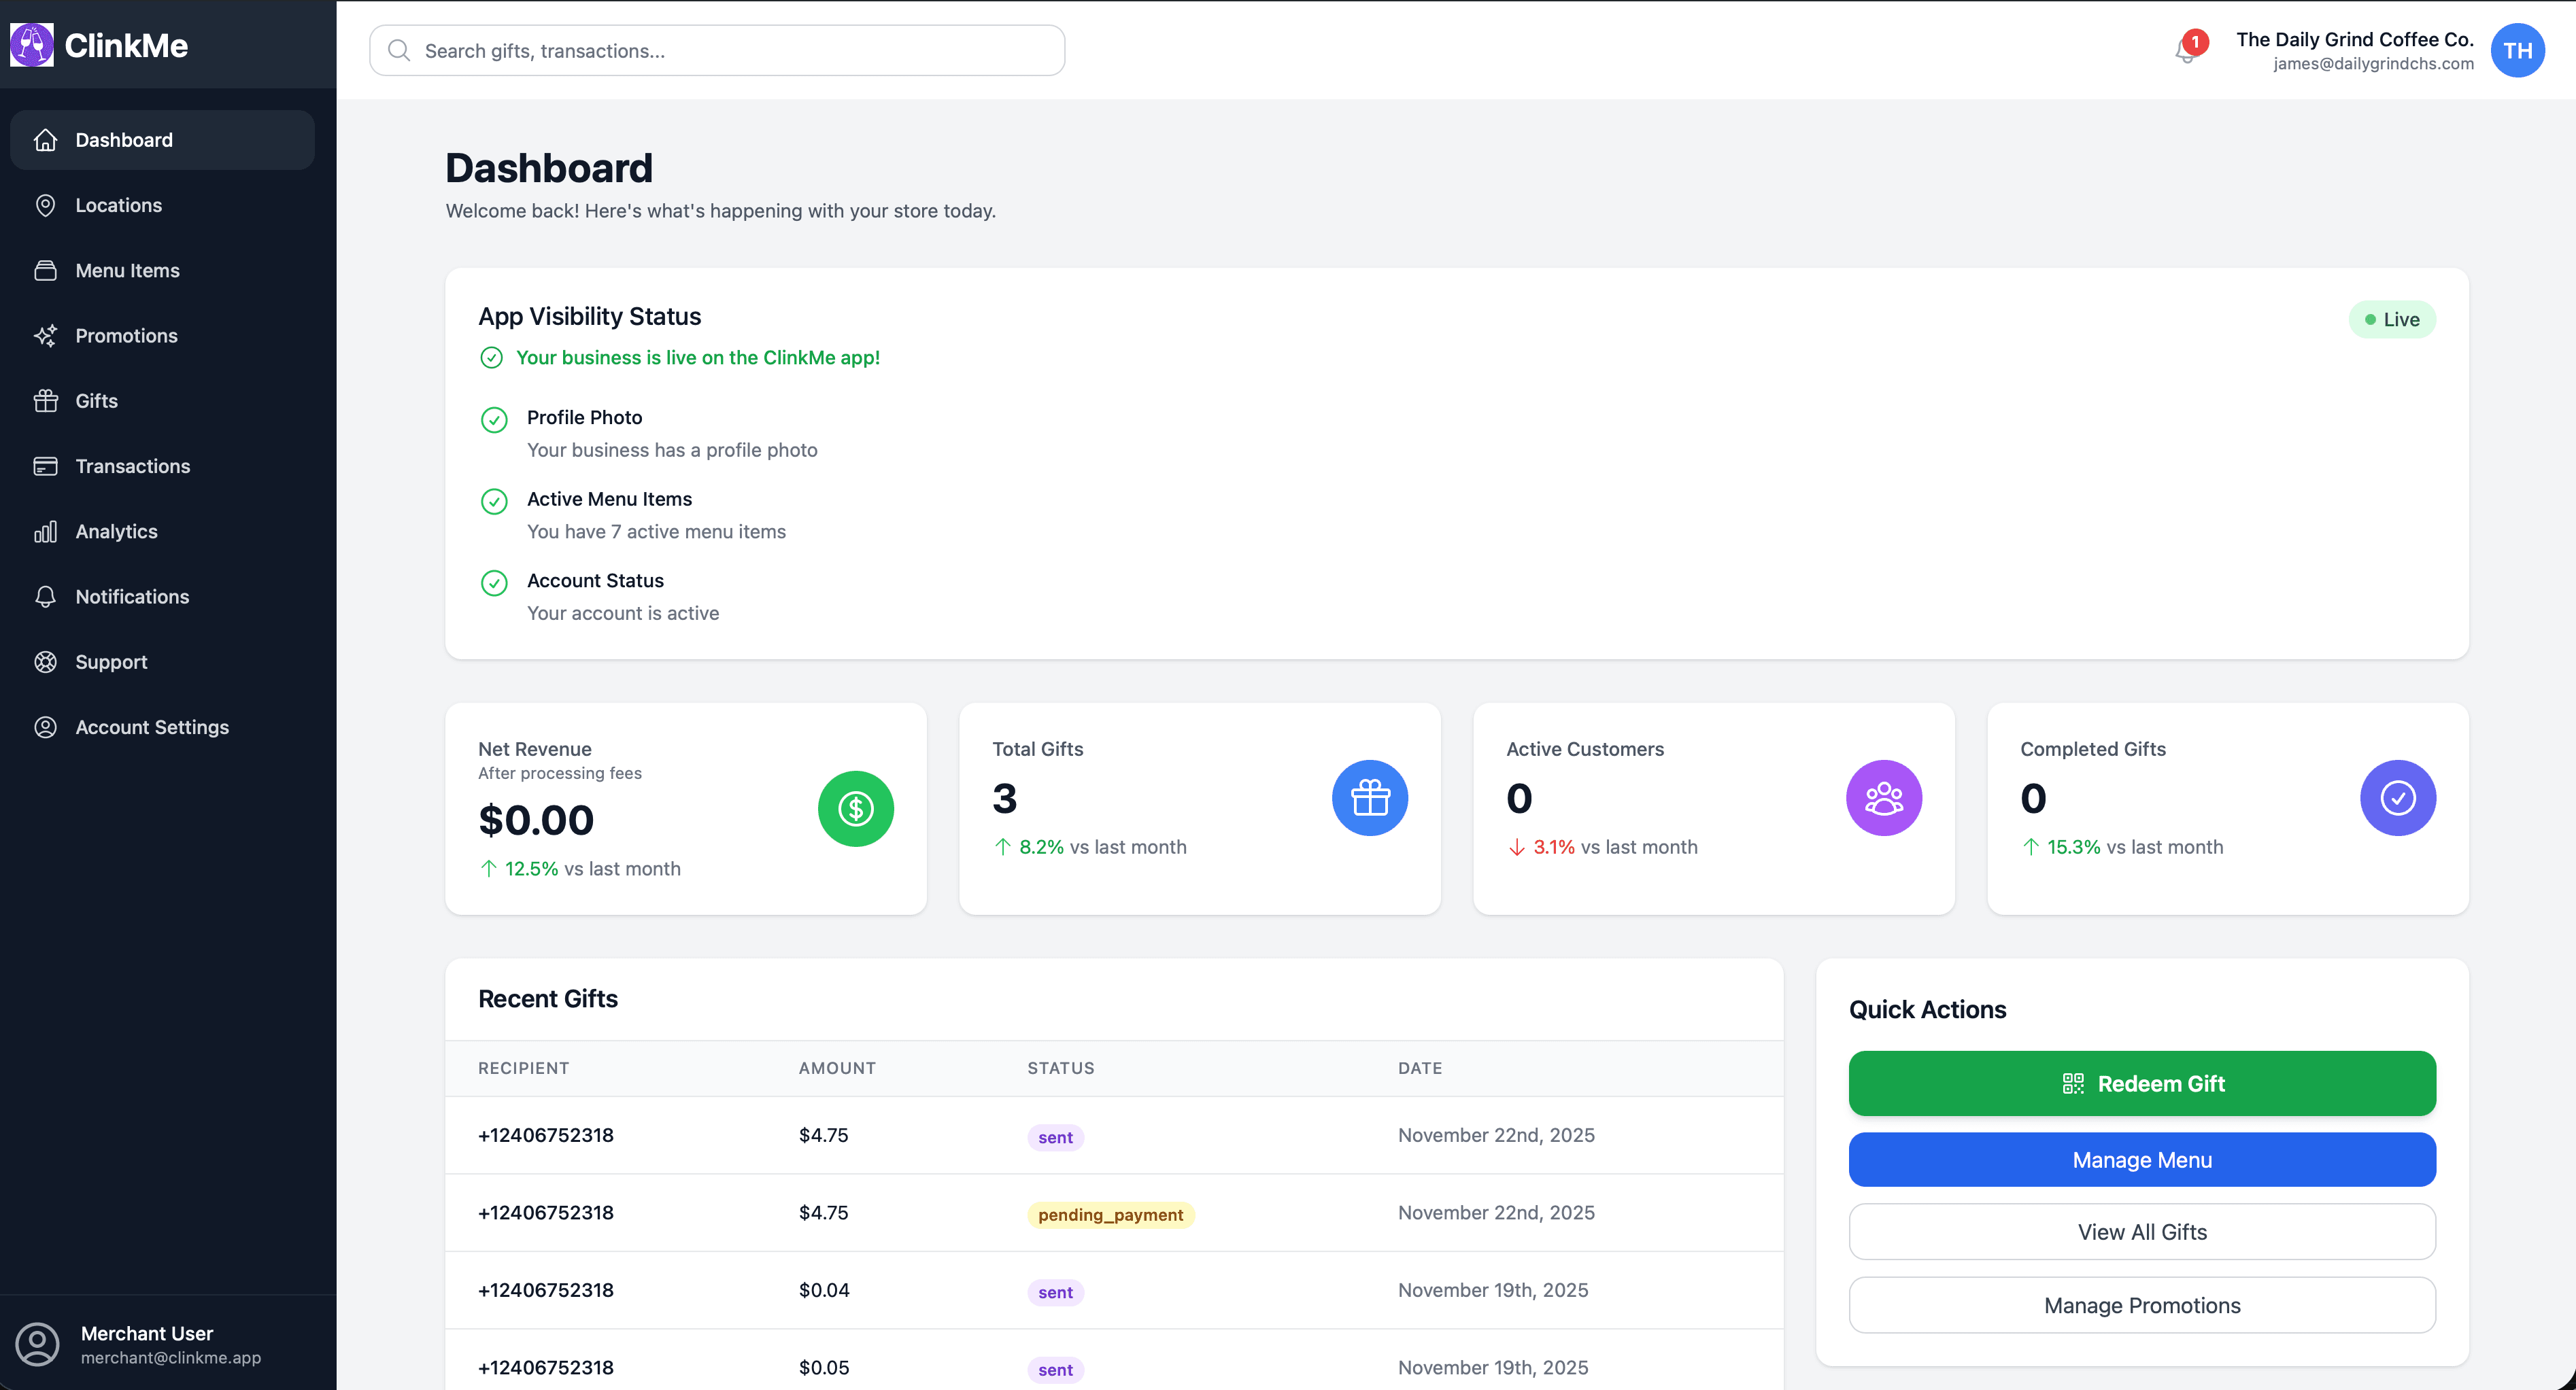Click the Promotions sparkle icon
This screenshot has height=1390, width=2576.
(x=46, y=336)
